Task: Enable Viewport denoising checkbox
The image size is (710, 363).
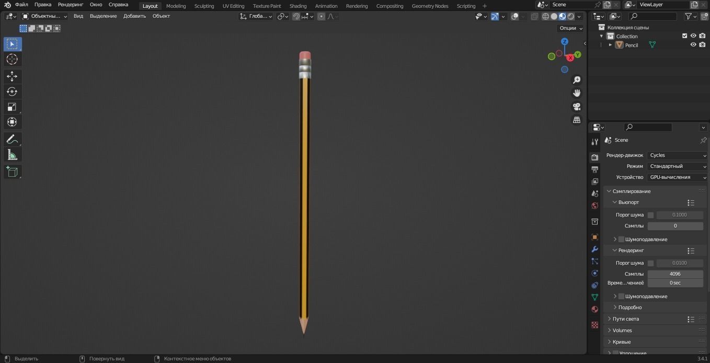Action: coord(621,239)
